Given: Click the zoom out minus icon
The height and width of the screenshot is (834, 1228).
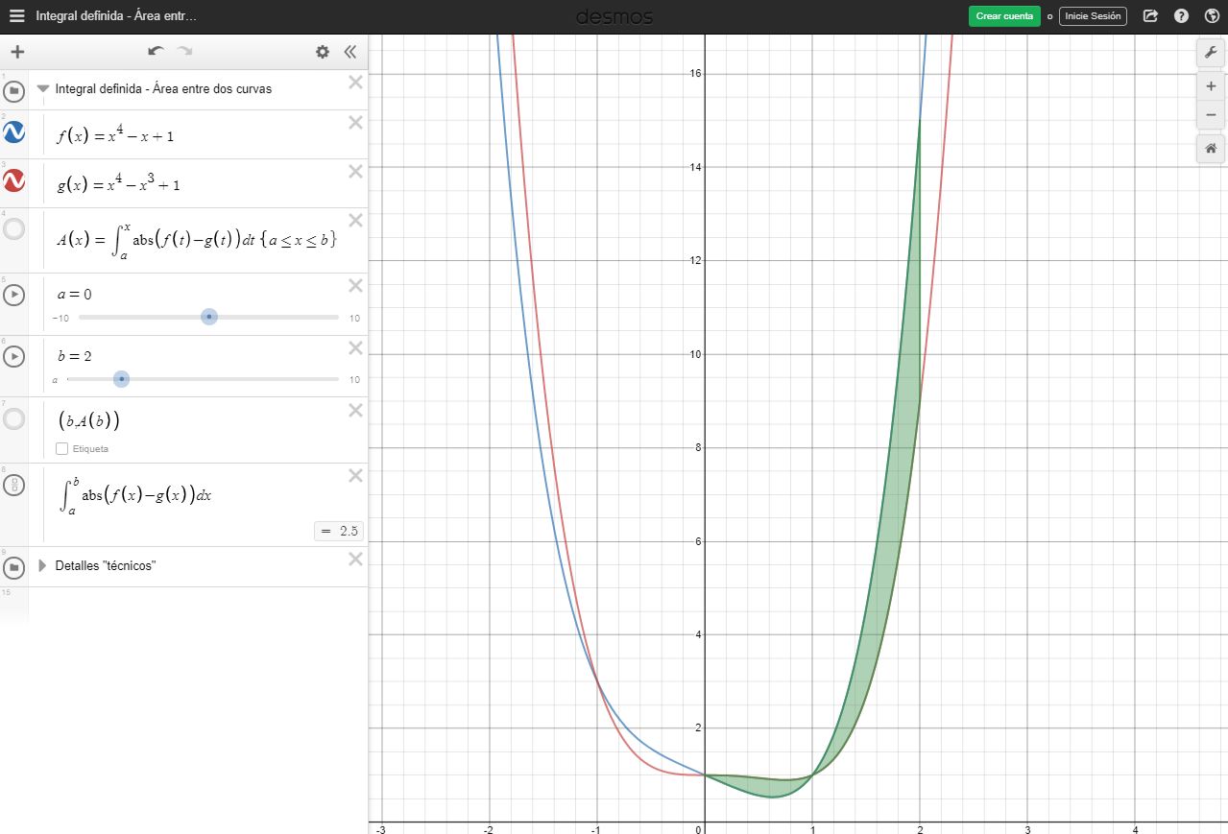Looking at the screenshot, I should click(1211, 115).
